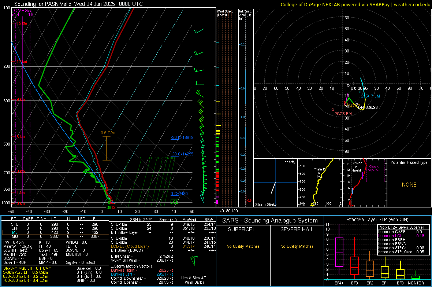Click the 'SUPERCELL' column heading
Image resolution: width=432 pixels, height=287 pixels.
click(x=243, y=229)
